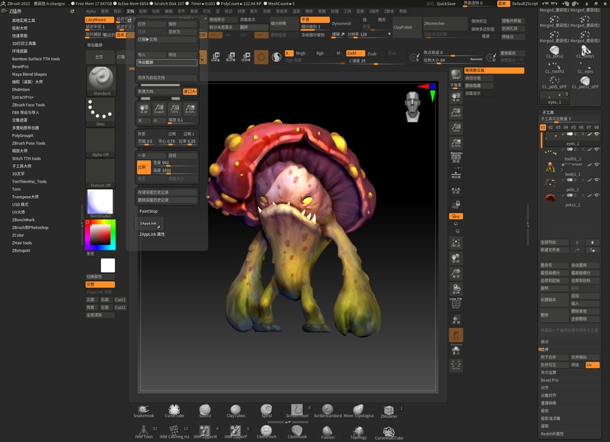The image size is (610, 442).
Task: Select the ClothPinch brush
Action: (x=267, y=432)
